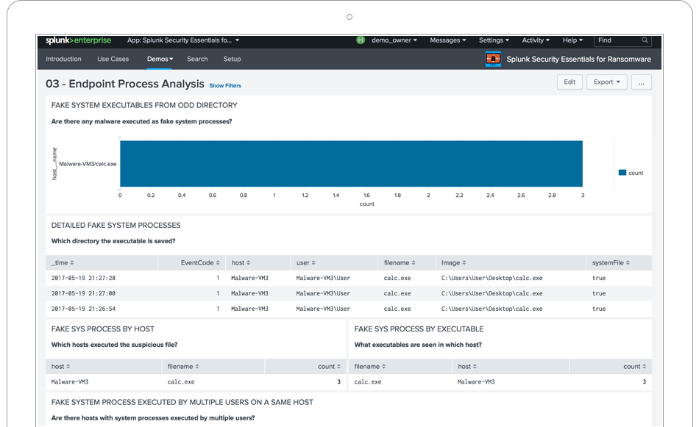Screen dimensions: 699x427
Task: Sort detailed table by Image column
Action: (453, 262)
